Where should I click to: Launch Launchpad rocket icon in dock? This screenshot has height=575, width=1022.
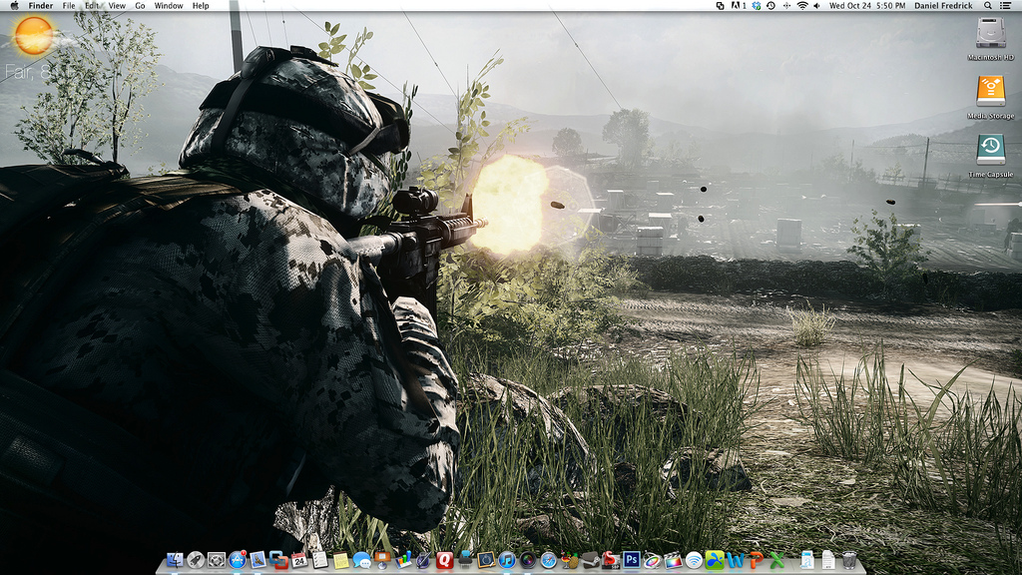(x=196, y=560)
